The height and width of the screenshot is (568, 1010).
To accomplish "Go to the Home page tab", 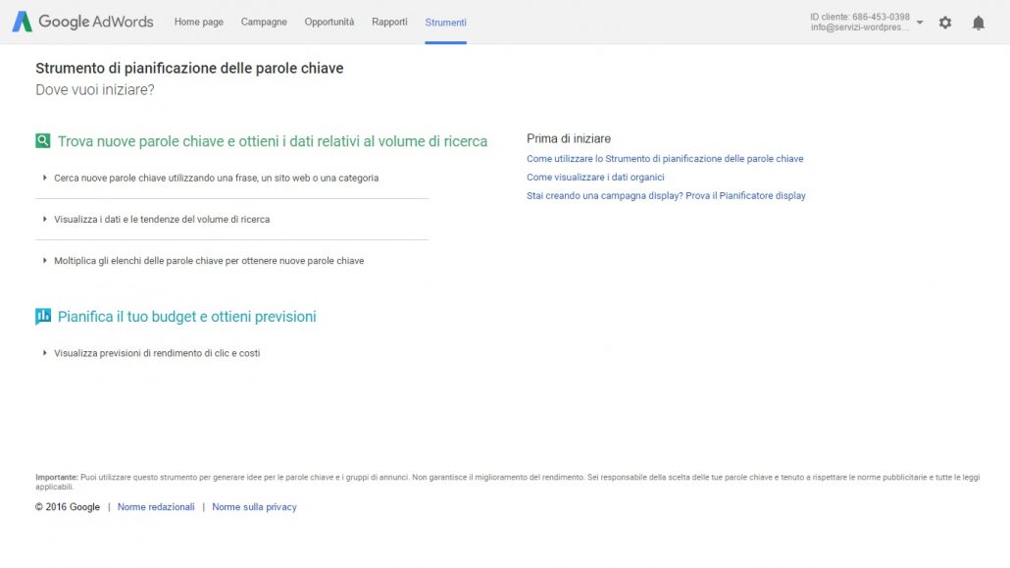I will pyautogui.click(x=198, y=22).
